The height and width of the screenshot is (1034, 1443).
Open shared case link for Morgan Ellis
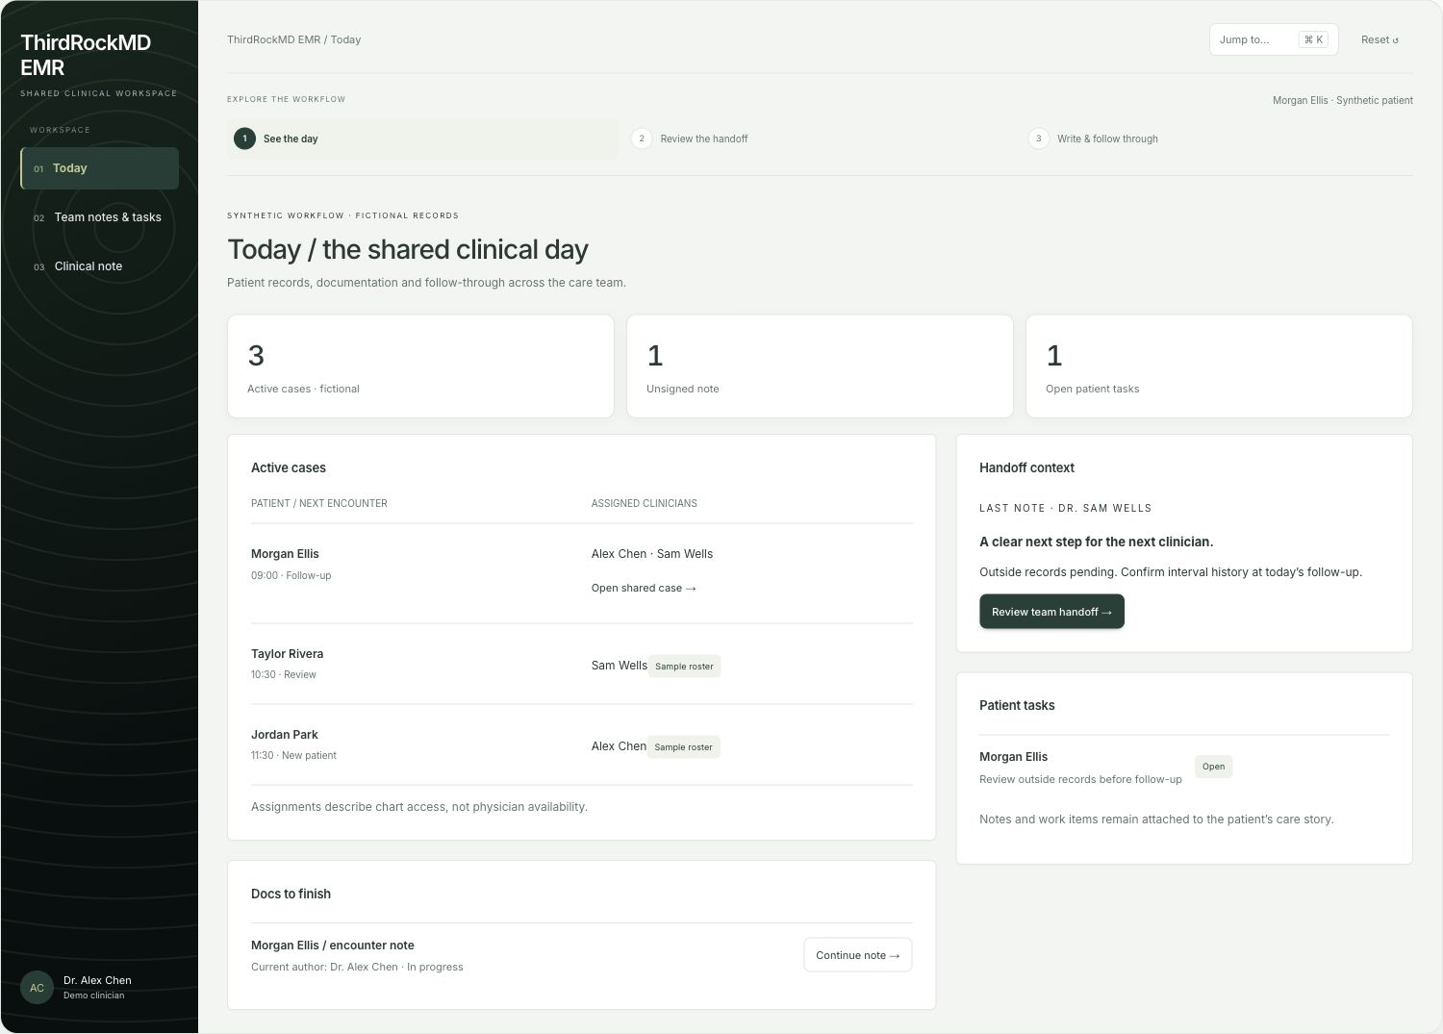click(x=644, y=588)
